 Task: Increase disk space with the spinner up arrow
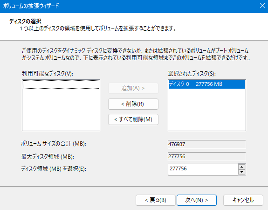pos(241,167)
